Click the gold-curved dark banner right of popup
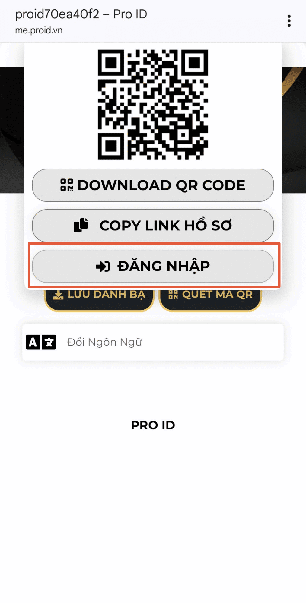306x603 pixels. pyautogui.click(x=294, y=130)
